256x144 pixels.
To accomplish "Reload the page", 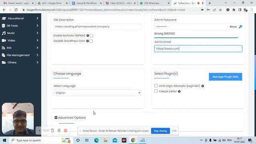I will [x=16, y=10].
